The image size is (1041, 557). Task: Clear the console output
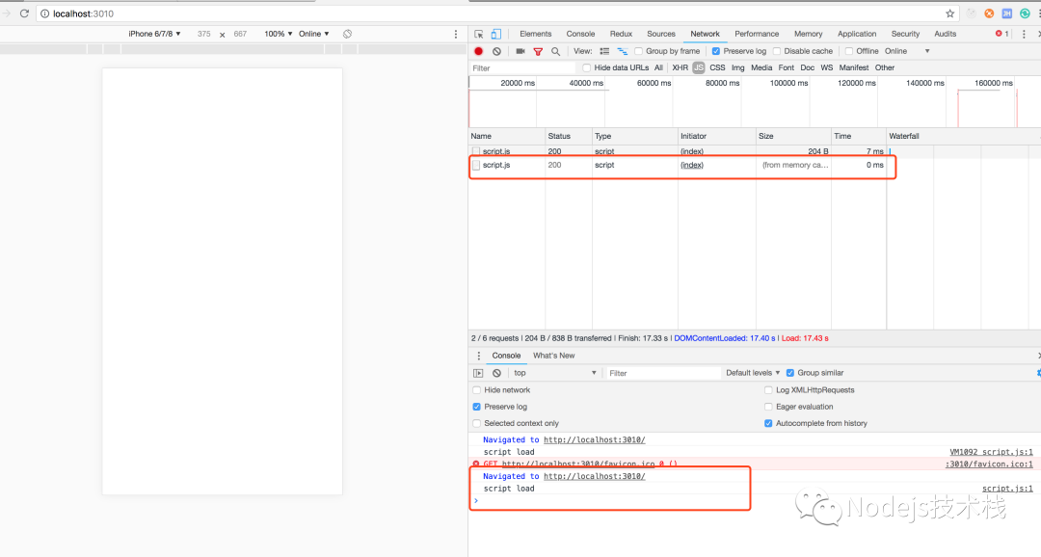(x=496, y=373)
